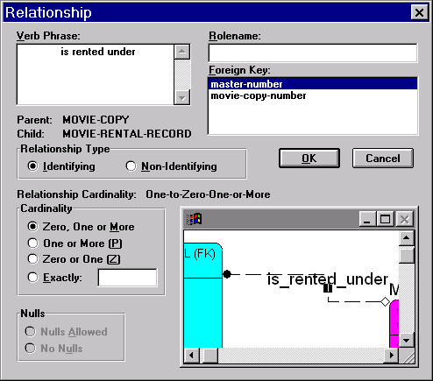Click the black relationship endpoint dot
This screenshot has height=381, width=433.
tap(227, 274)
